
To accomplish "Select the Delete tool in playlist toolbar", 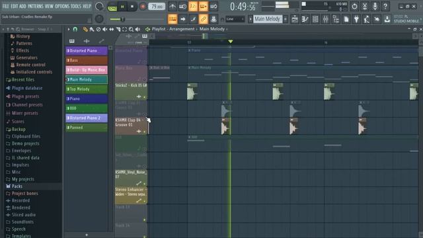I will pos(98,29).
